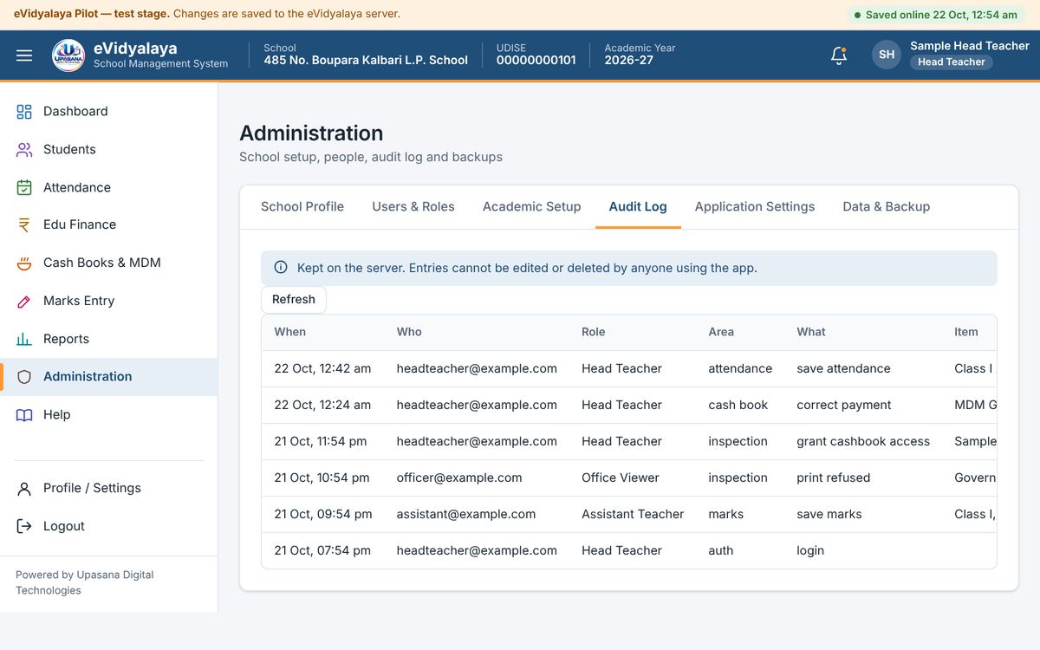Open the hamburger navigation menu
This screenshot has height=650, width=1040.
[x=24, y=55]
